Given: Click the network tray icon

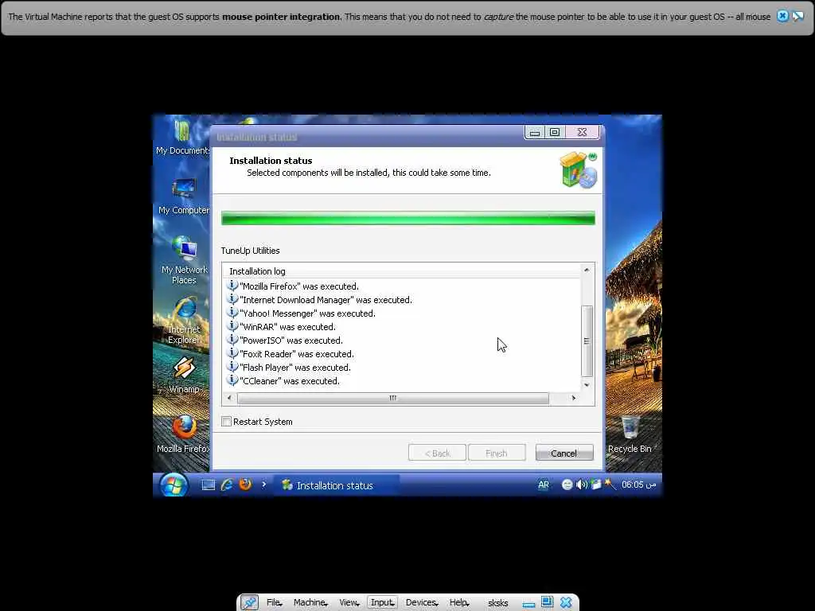Looking at the screenshot, I should tap(595, 485).
